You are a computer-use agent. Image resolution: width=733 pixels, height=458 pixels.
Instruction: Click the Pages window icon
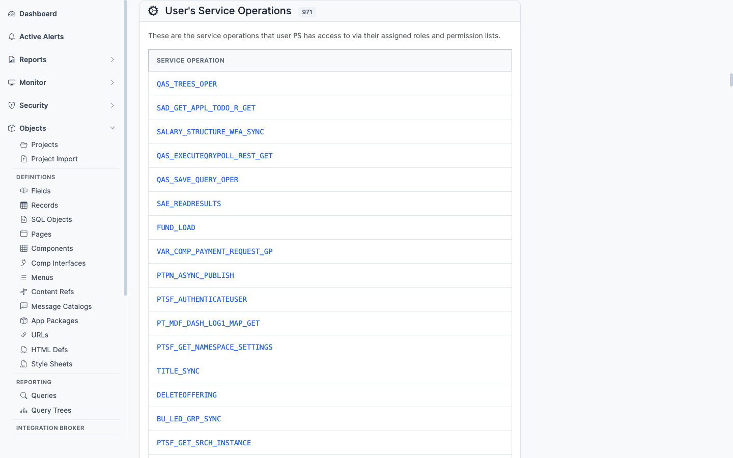24,234
